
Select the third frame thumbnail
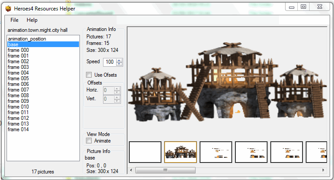(x=216, y=152)
